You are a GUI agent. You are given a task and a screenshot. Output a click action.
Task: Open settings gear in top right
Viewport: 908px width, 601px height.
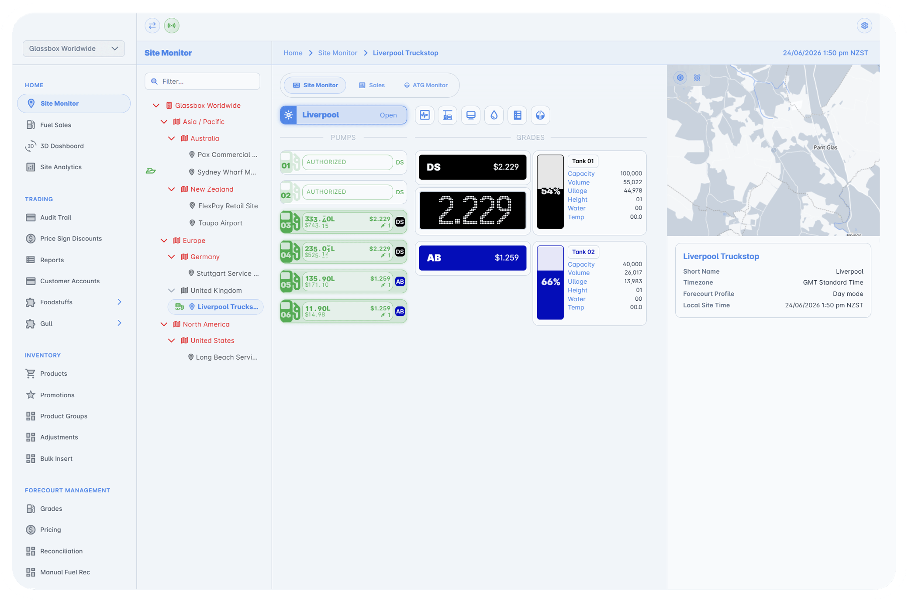click(x=864, y=26)
